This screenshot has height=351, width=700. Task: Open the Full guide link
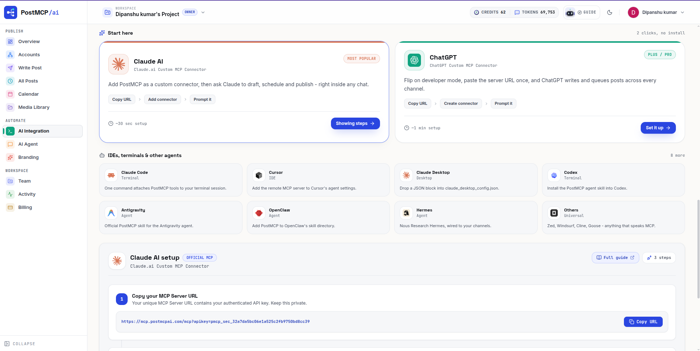pyautogui.click(x=616, y=257)
